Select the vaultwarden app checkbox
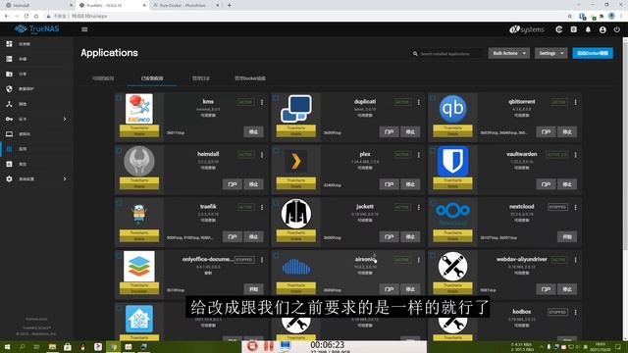The width and height of the screenshot is (628, 353). point(433,150)
